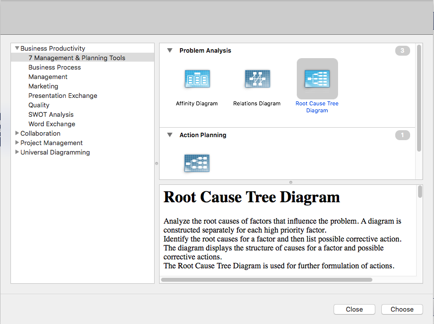Collapse the Business Productivity section
The width and height of the screenshot is (434, 324).
tap(17, 48)
